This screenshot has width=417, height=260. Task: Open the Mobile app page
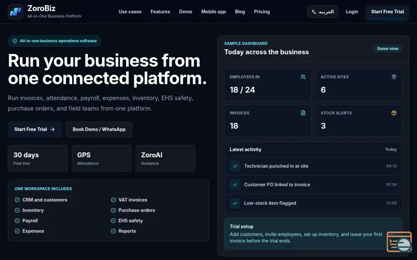tap(214, 11)
